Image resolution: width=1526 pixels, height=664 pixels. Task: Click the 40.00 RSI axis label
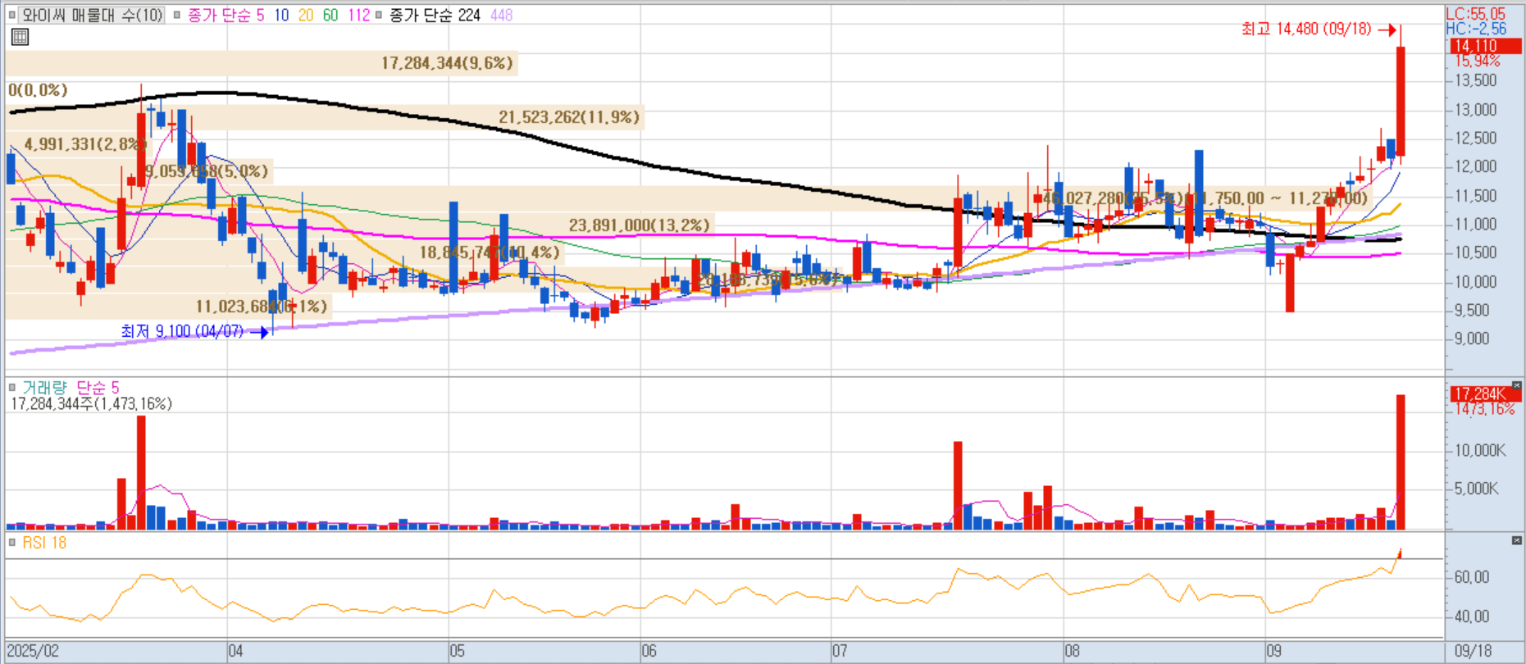pos(1472,616)
